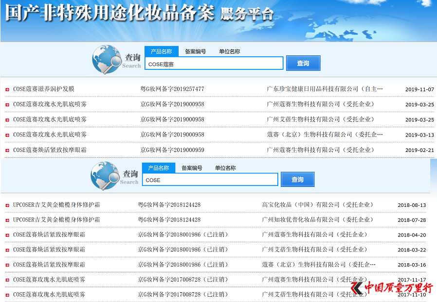Switch to 单位名称 tab above the COSE蔻赛 search box
Screen dimensions: 437x302
click(229, 51)
